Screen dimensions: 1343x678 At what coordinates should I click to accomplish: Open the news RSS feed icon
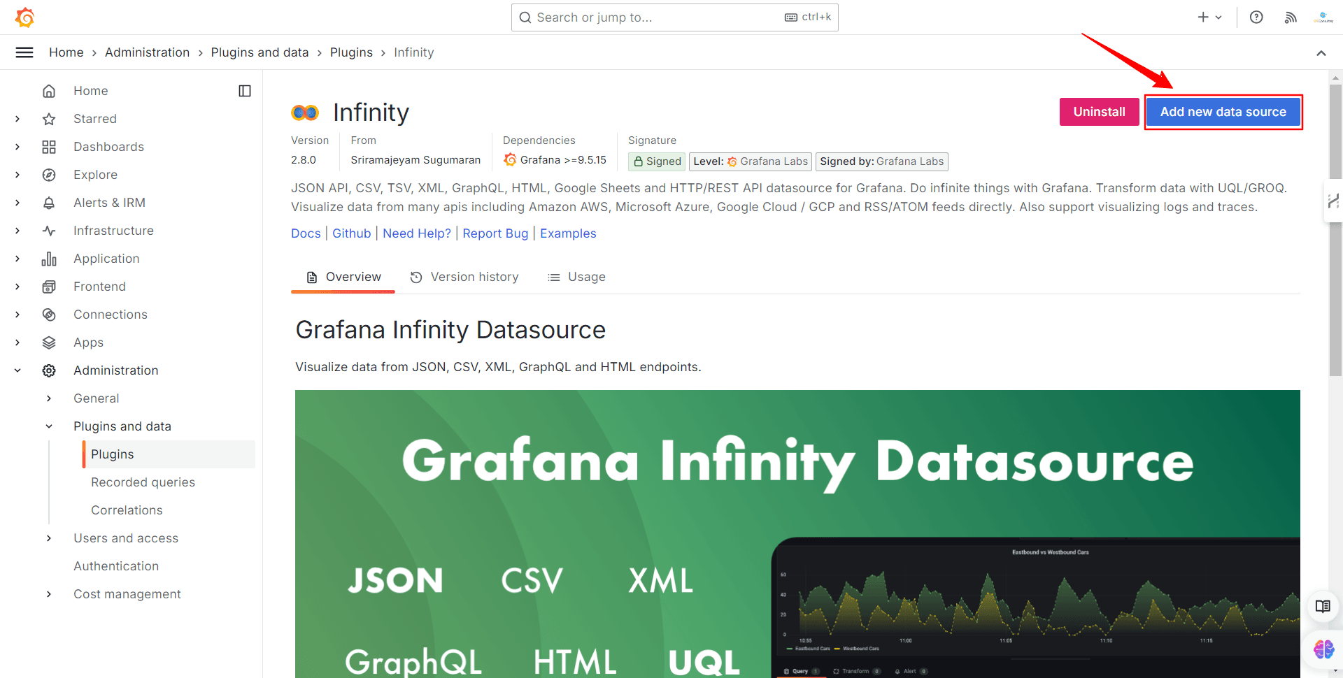(x=1291, y=17)
